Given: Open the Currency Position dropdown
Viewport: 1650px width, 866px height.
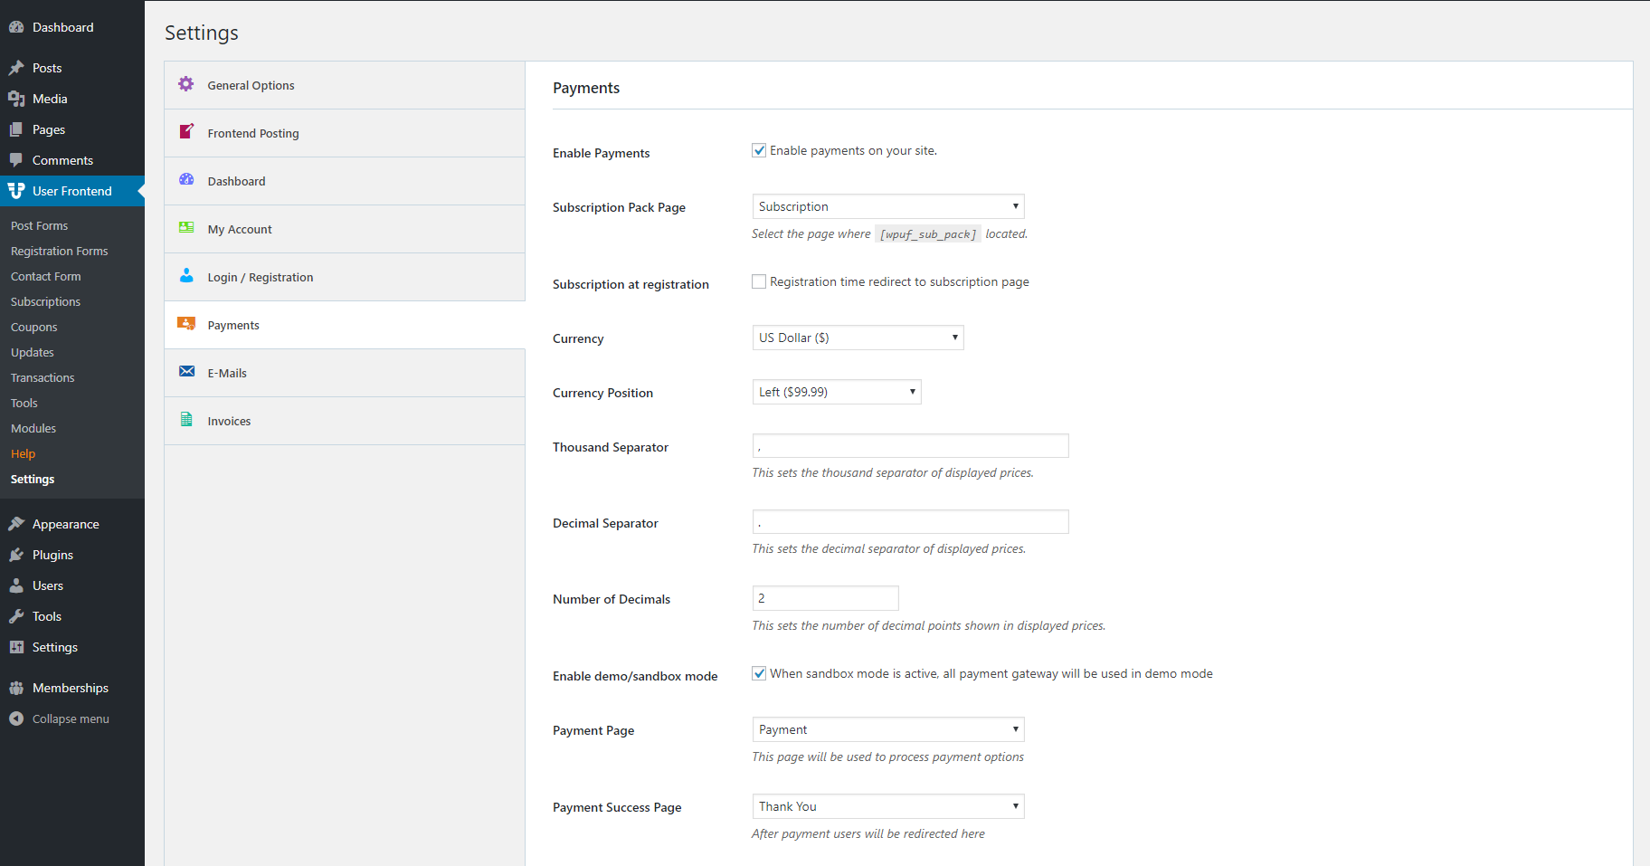Looking at the screenshot, I should click(837, 392).
